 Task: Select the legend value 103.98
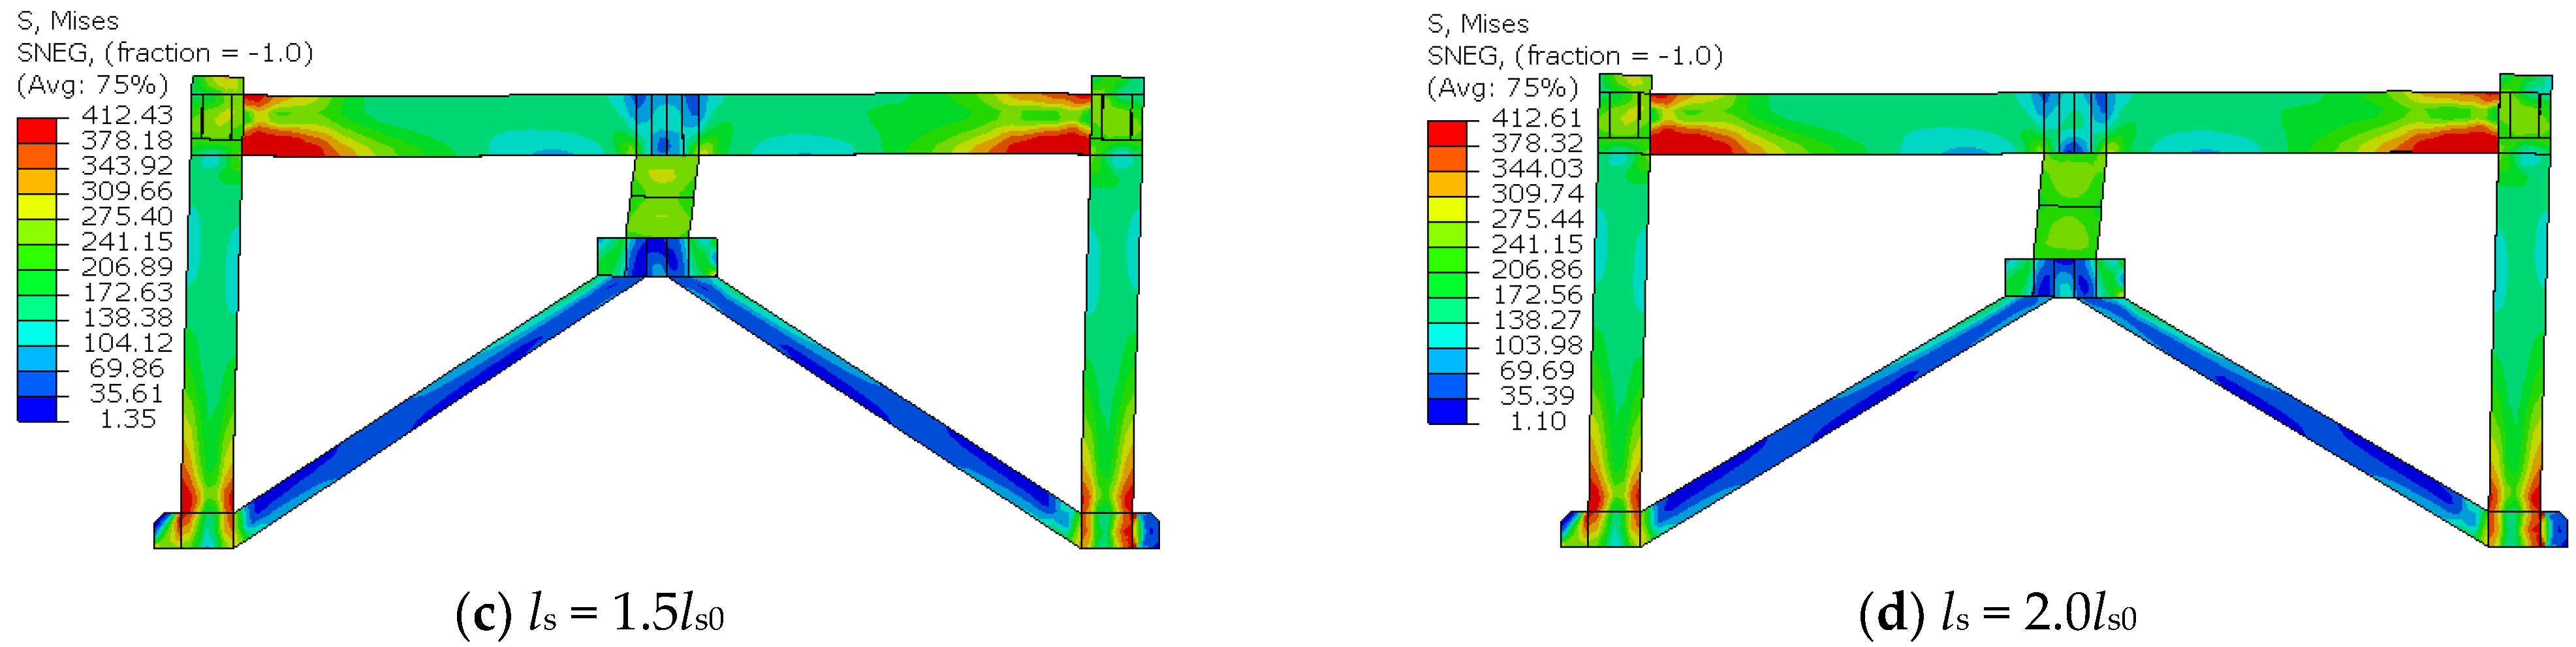pyautogui.click(x=1538, y=345)
